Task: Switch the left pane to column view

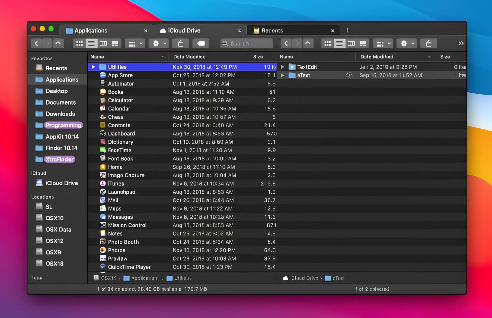Action: pyautogui.click(x=104, y=43)
